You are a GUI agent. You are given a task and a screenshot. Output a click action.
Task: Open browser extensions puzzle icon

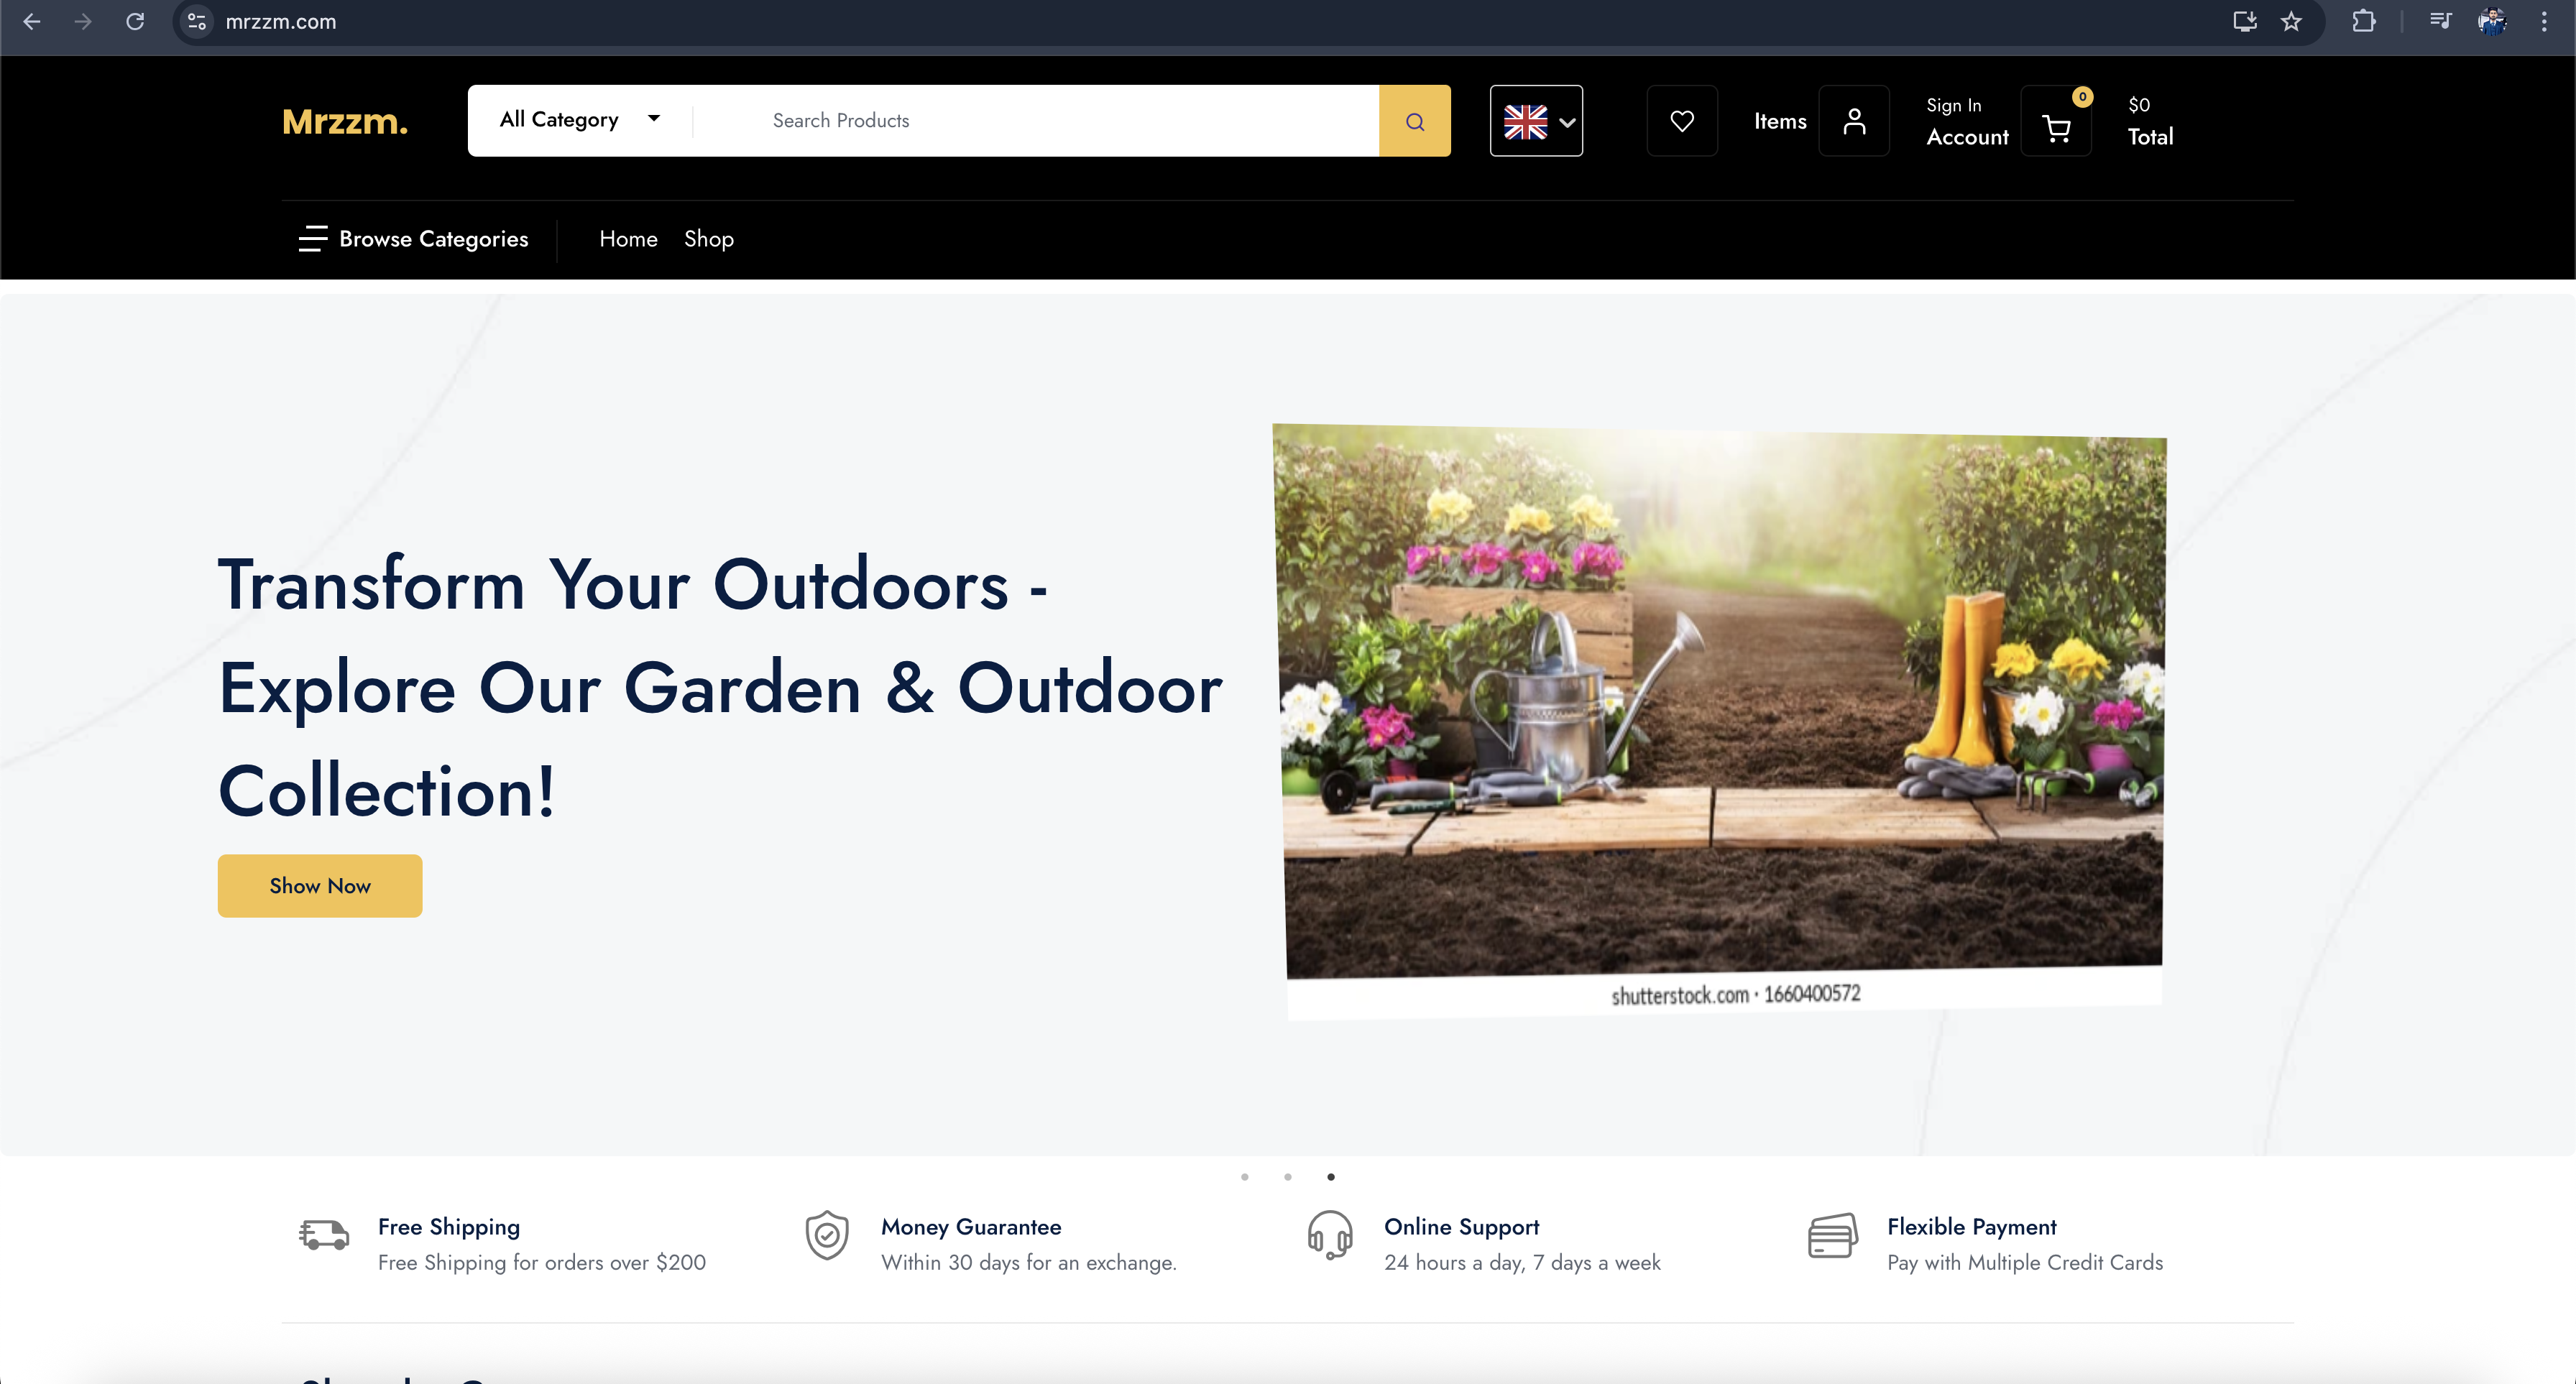(2364, 21)
